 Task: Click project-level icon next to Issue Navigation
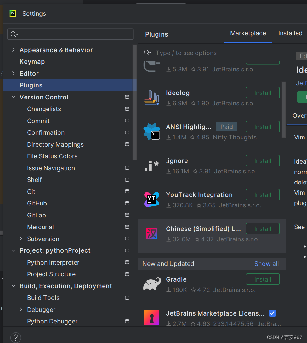click(127, 168)
